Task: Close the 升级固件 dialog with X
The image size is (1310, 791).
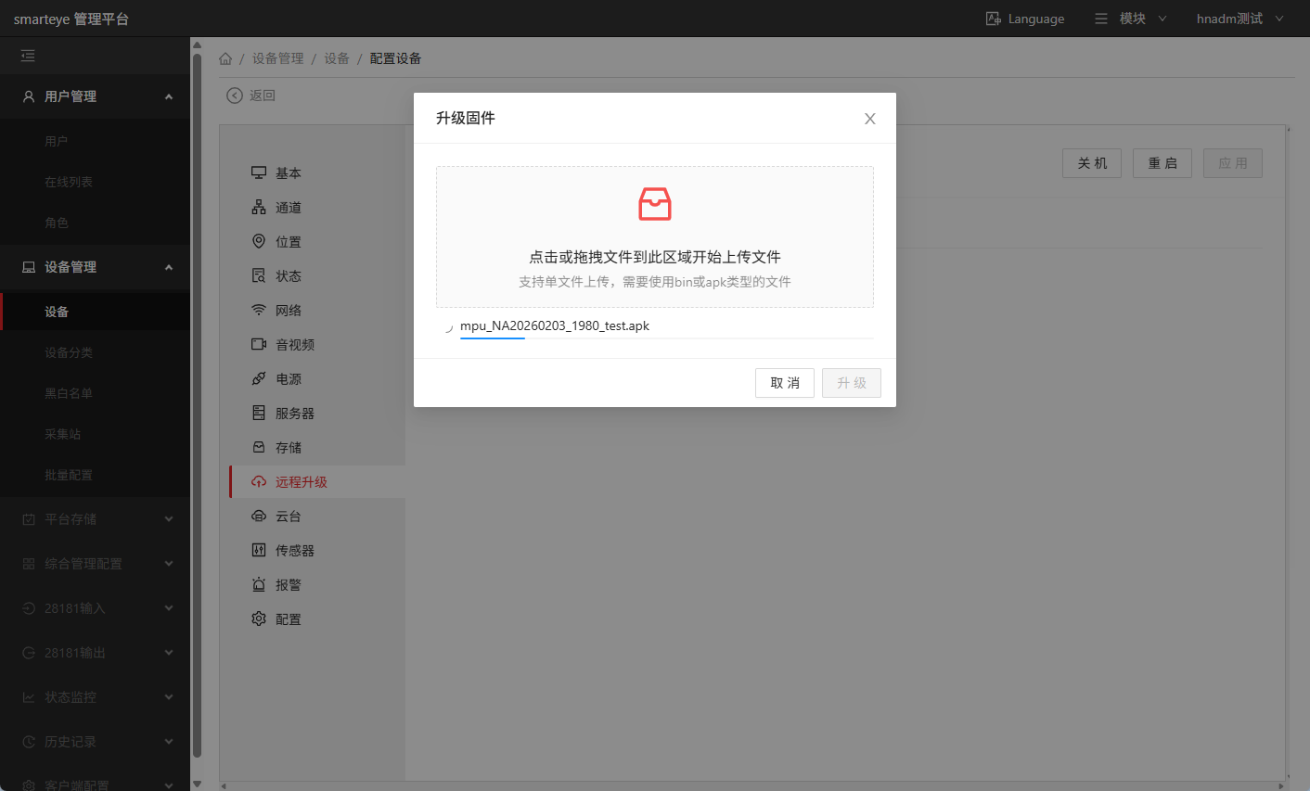Action: click(869, 119)
